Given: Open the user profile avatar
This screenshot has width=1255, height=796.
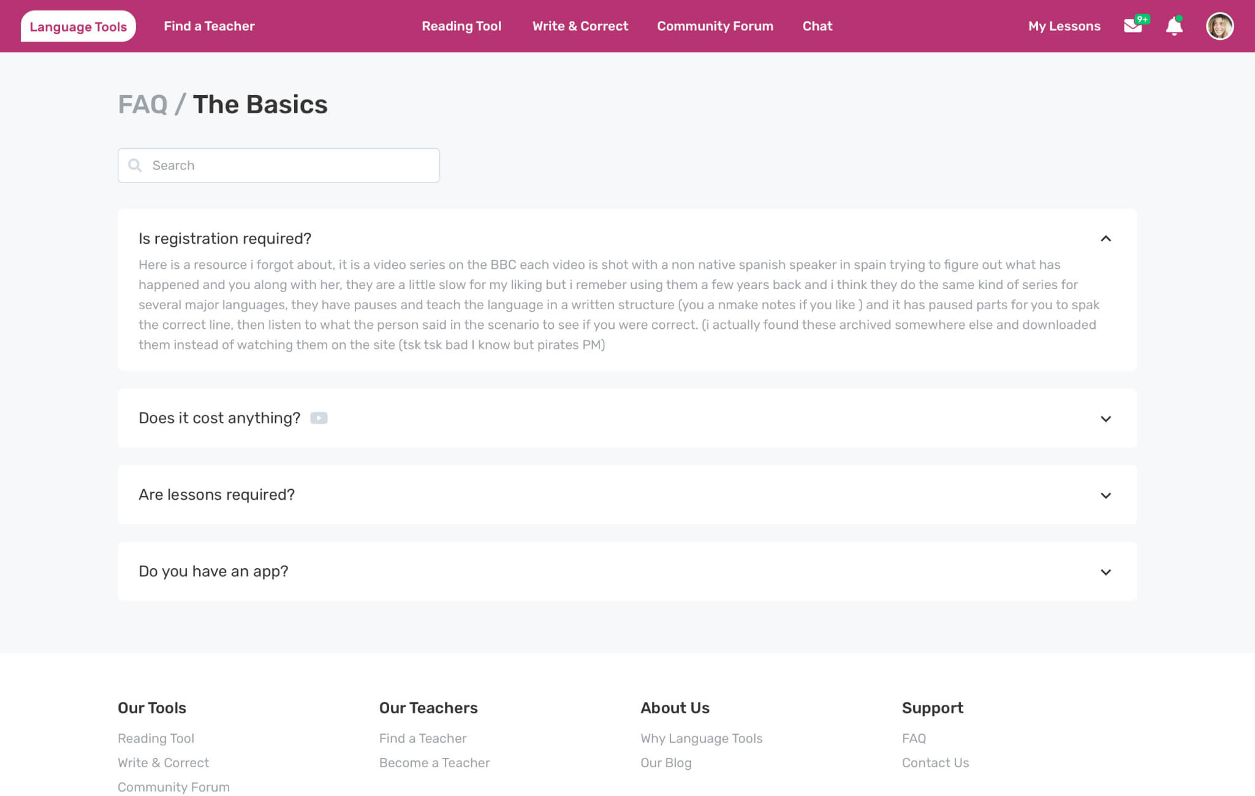Looking at the screenshot, I should pos(1219,26).
